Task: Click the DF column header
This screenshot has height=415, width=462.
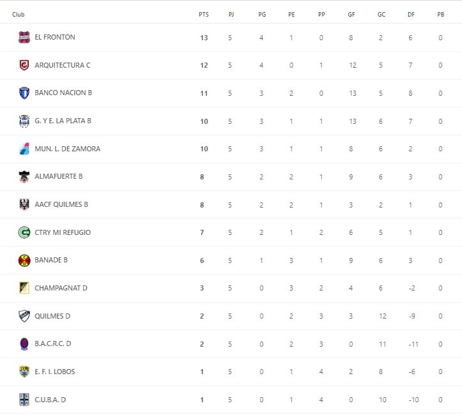Action: pyautogui.click(x=411, y=14)
